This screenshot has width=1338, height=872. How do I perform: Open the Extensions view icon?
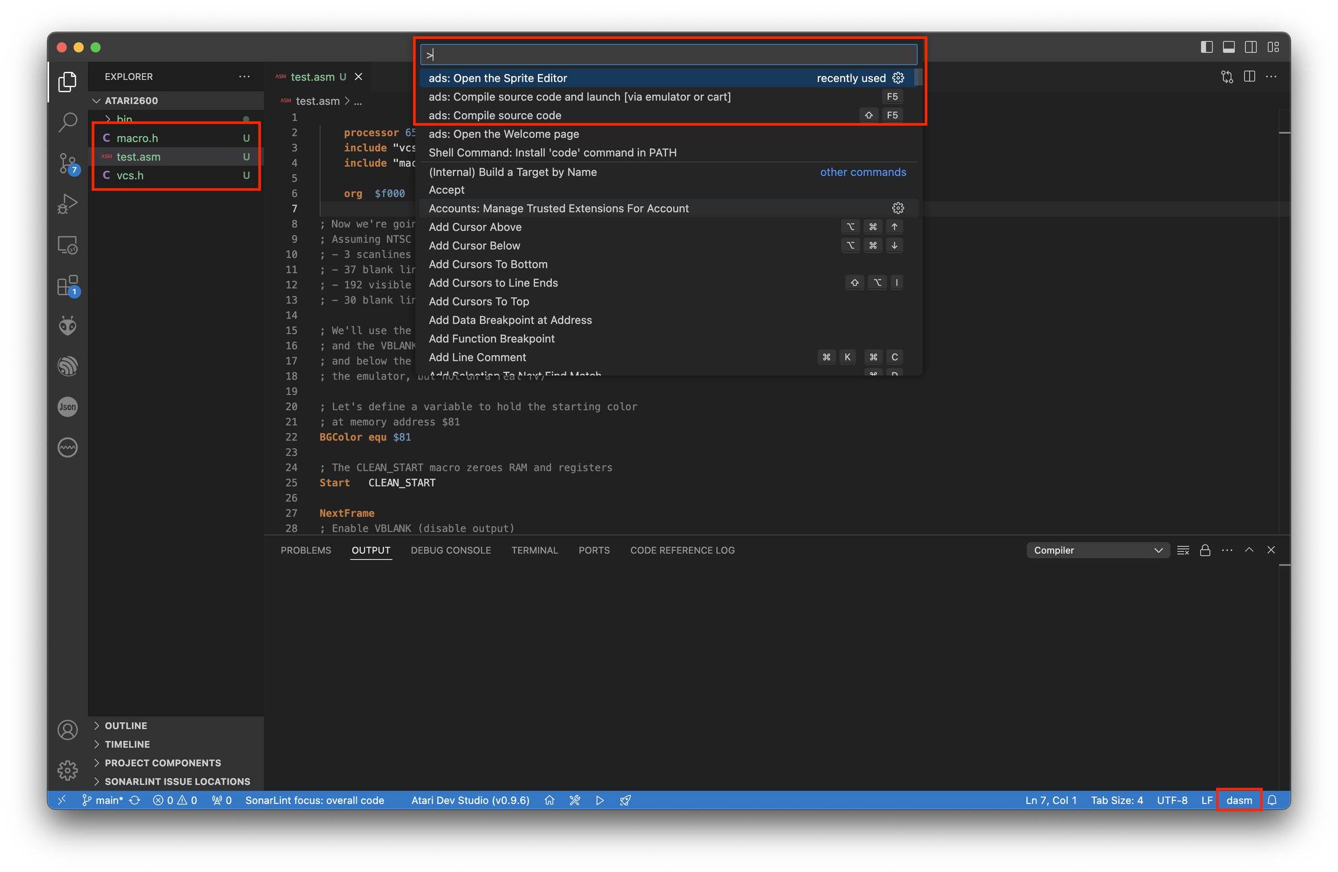pos(67,285)
